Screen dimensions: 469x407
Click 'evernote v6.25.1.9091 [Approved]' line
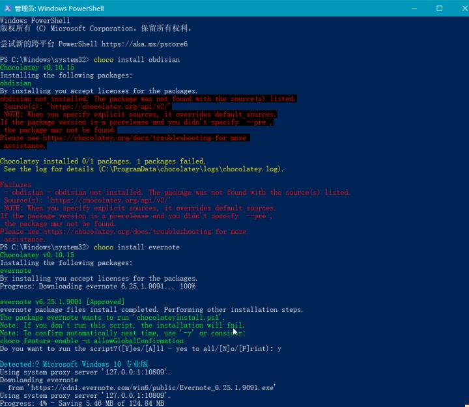[x=62, y=302]
